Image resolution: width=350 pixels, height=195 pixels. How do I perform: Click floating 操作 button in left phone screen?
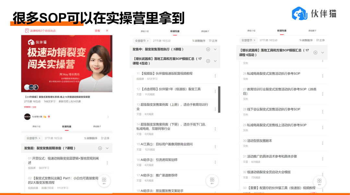[104, 180]
